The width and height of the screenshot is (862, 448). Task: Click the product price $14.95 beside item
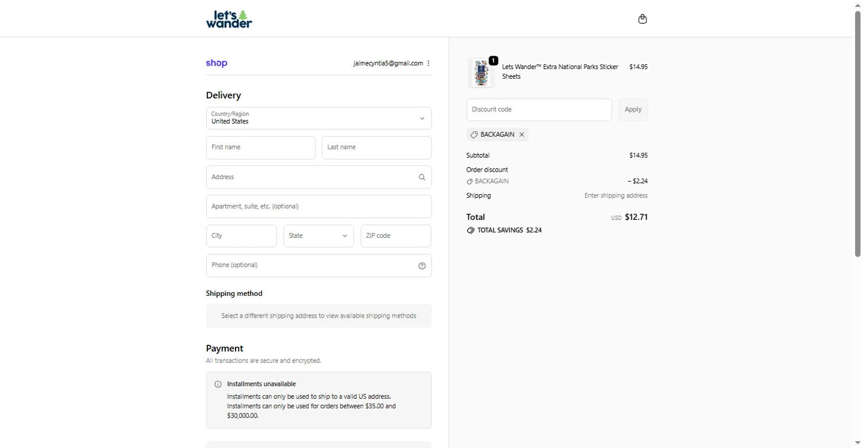click(x=638, y=67)
